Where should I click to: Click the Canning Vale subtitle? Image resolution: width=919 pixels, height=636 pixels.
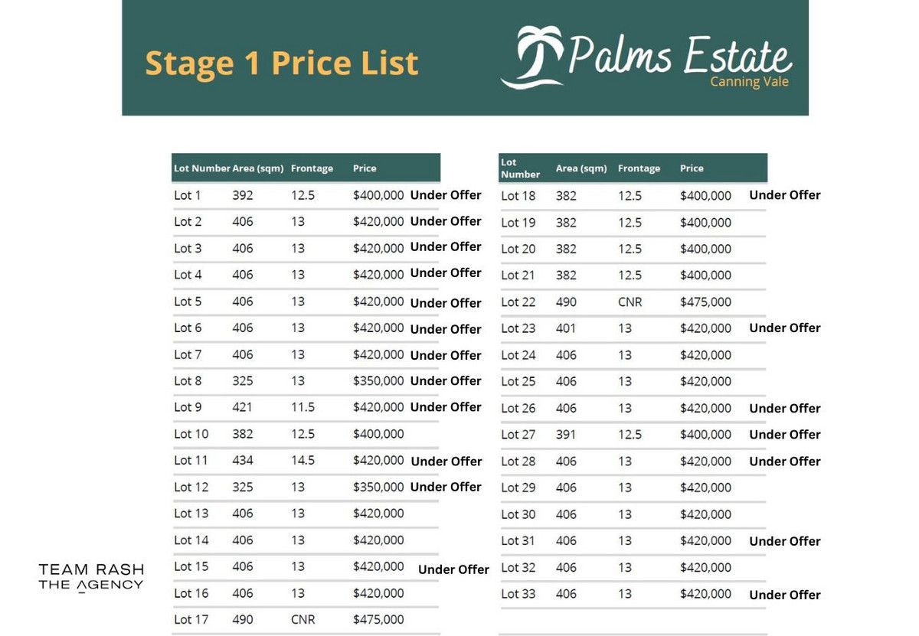click(x=748, y=82)
